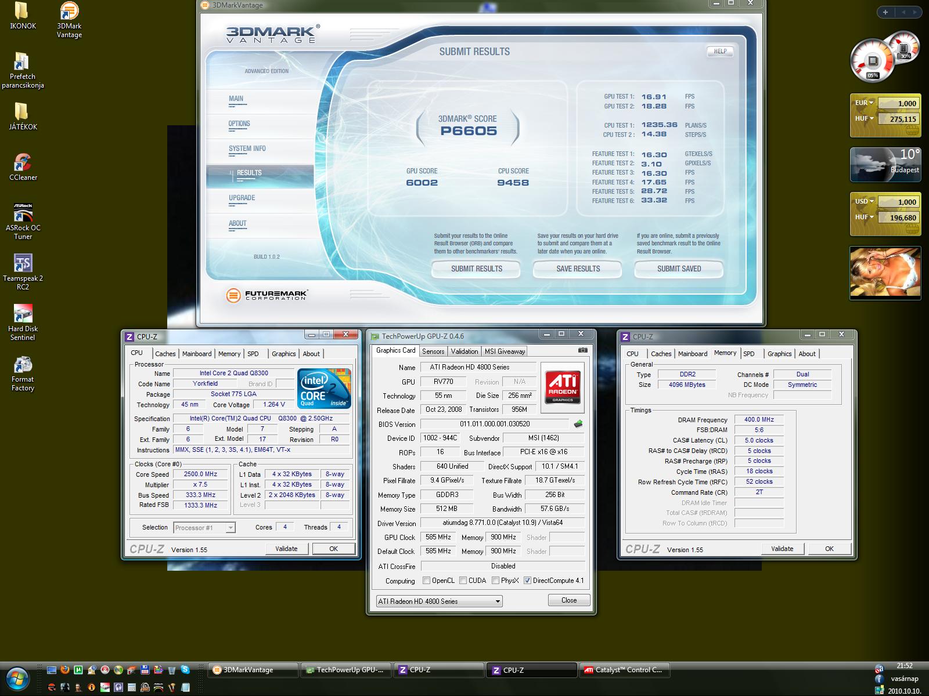Open the MSI Giveaway tab in GPU-Z
This screenshot has height=696, width=929.
coord(505,351)
